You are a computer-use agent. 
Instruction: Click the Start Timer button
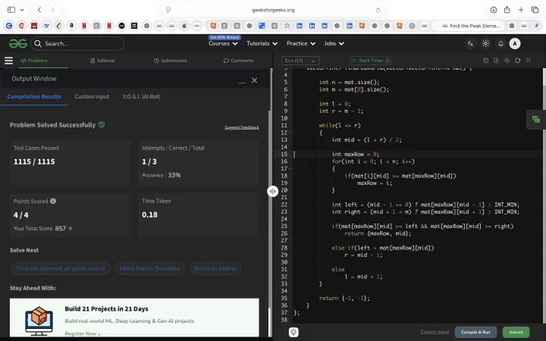click(371, 60)
